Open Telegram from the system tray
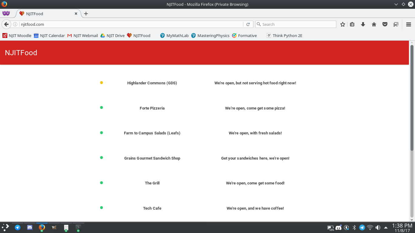Viewport: 415px width, 233px height. (x=362, y=228)
